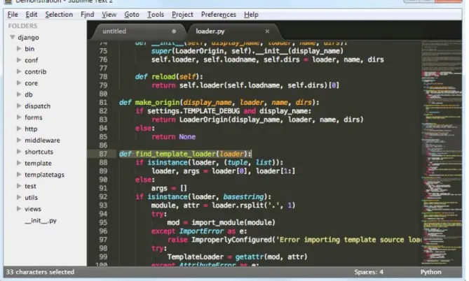This screenshot has width=469, height=281.
Task: Select the middleware folder label
Action: [42, 140]
